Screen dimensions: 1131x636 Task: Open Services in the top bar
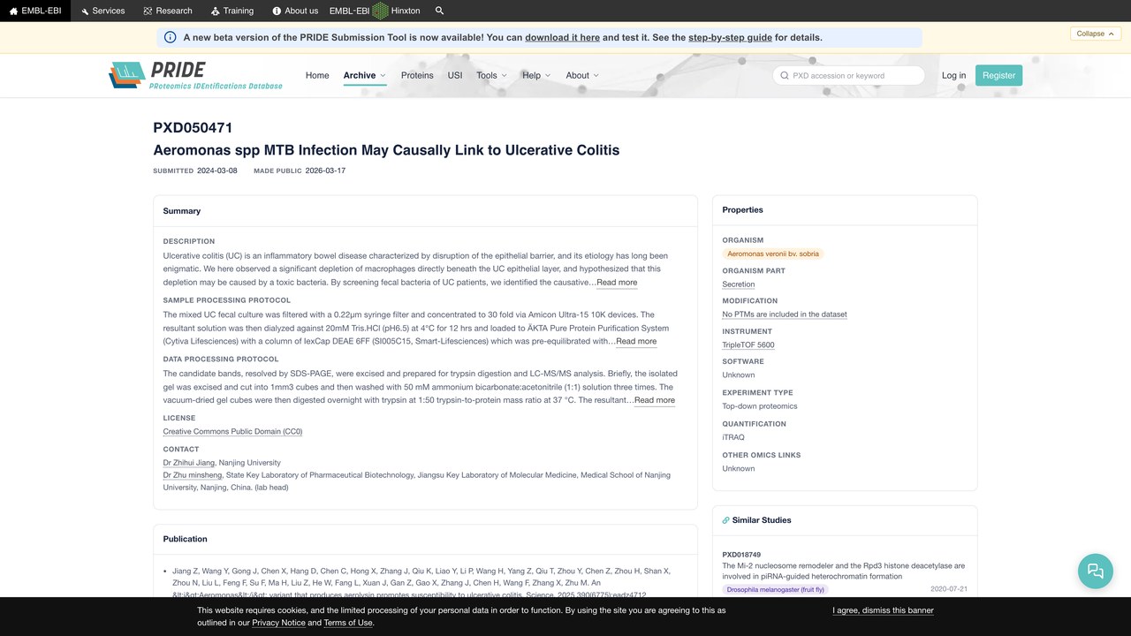click(x=102, y=11)
